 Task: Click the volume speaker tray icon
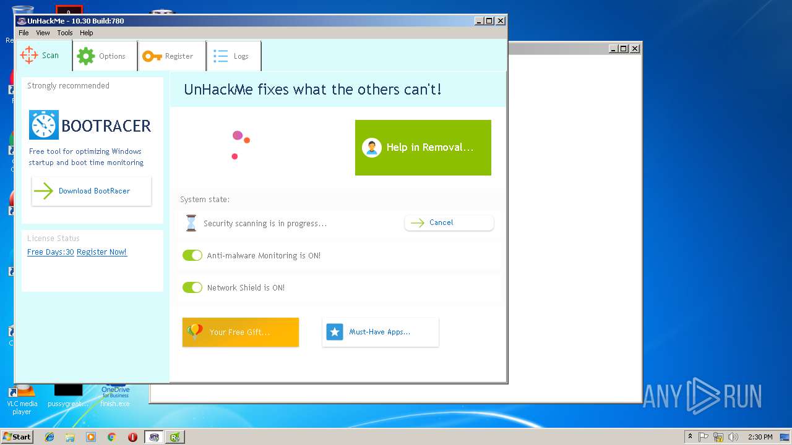(733, 437)
